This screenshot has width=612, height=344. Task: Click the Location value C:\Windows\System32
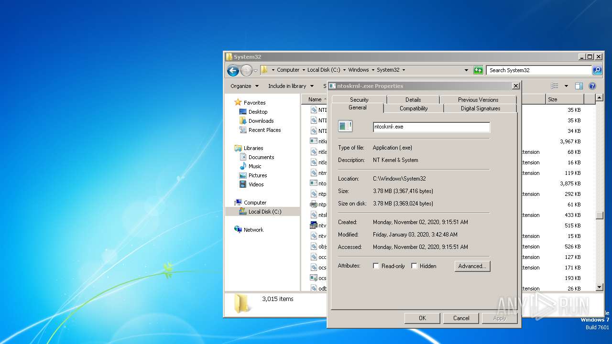[x=399, y=179]
